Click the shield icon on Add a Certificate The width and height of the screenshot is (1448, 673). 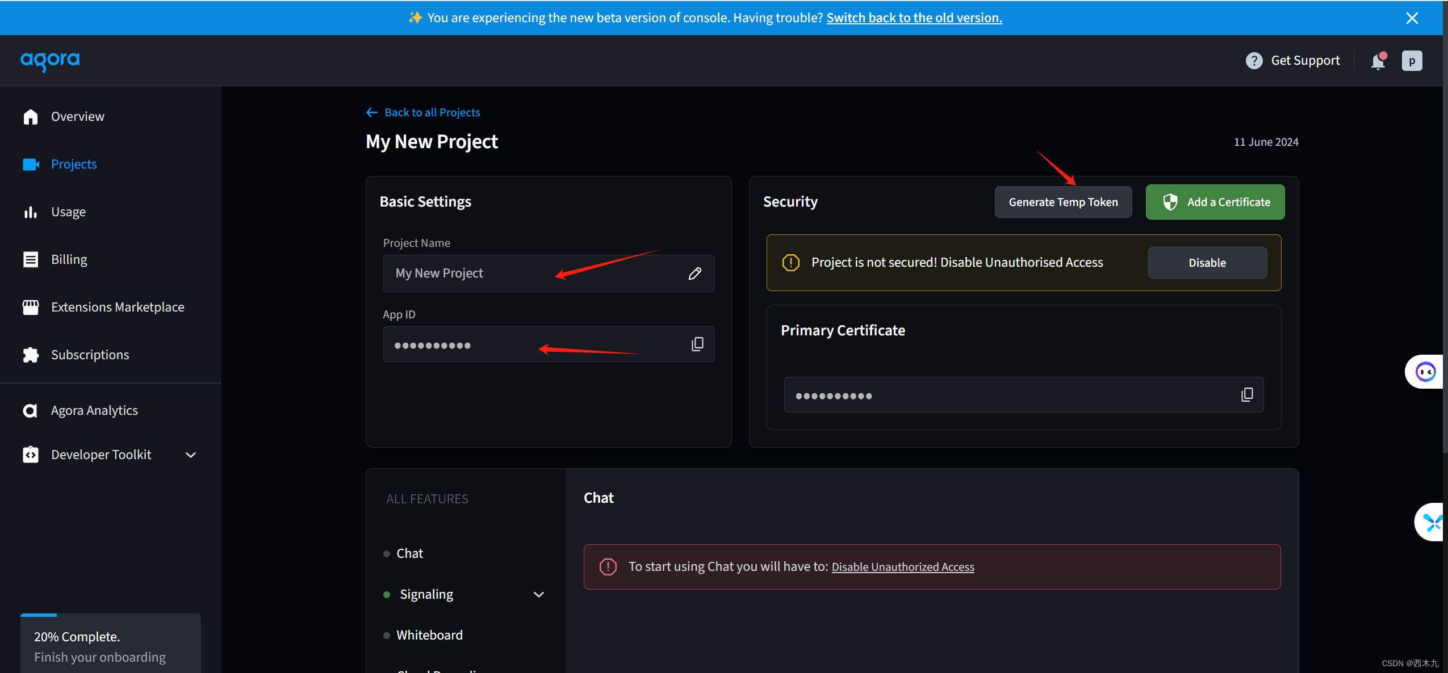(1170, 202)
